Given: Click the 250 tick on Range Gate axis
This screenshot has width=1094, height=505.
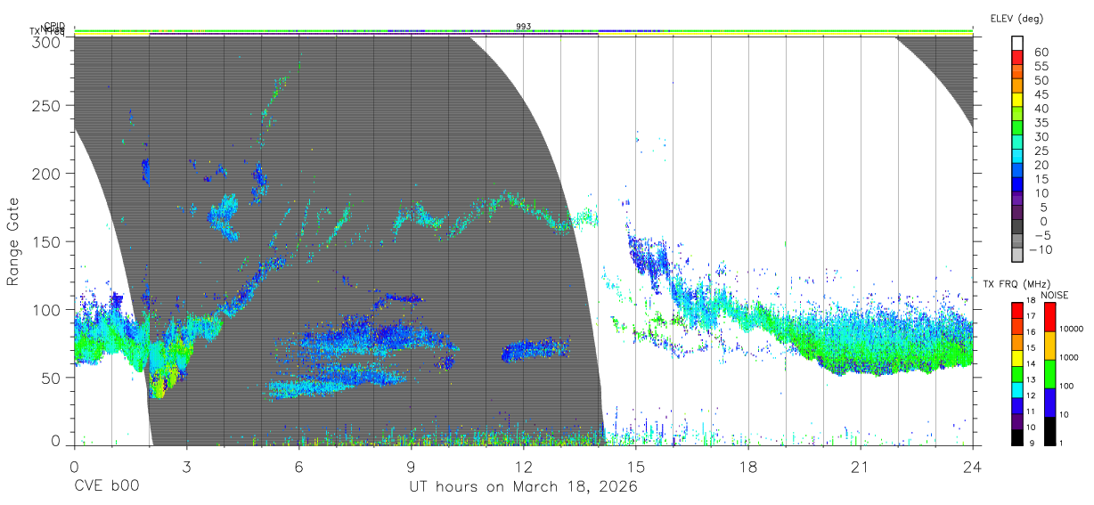Looking at the screenshot, I should 46,106.
